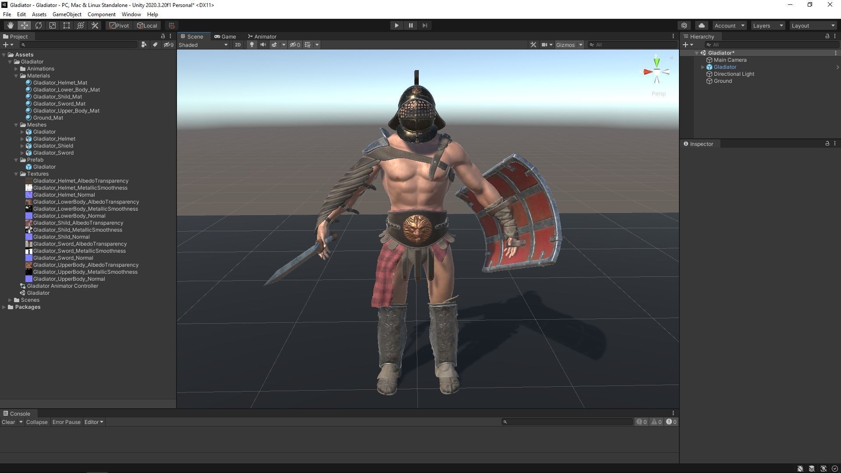Viewport: 841px width, 473px height.
Task: Expand the Packages folder
Action: click(x=4, y=307)
